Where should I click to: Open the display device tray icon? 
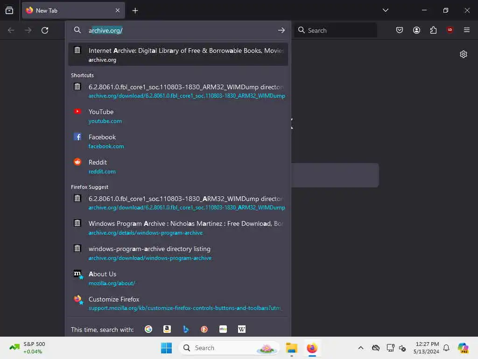point(390,348)
